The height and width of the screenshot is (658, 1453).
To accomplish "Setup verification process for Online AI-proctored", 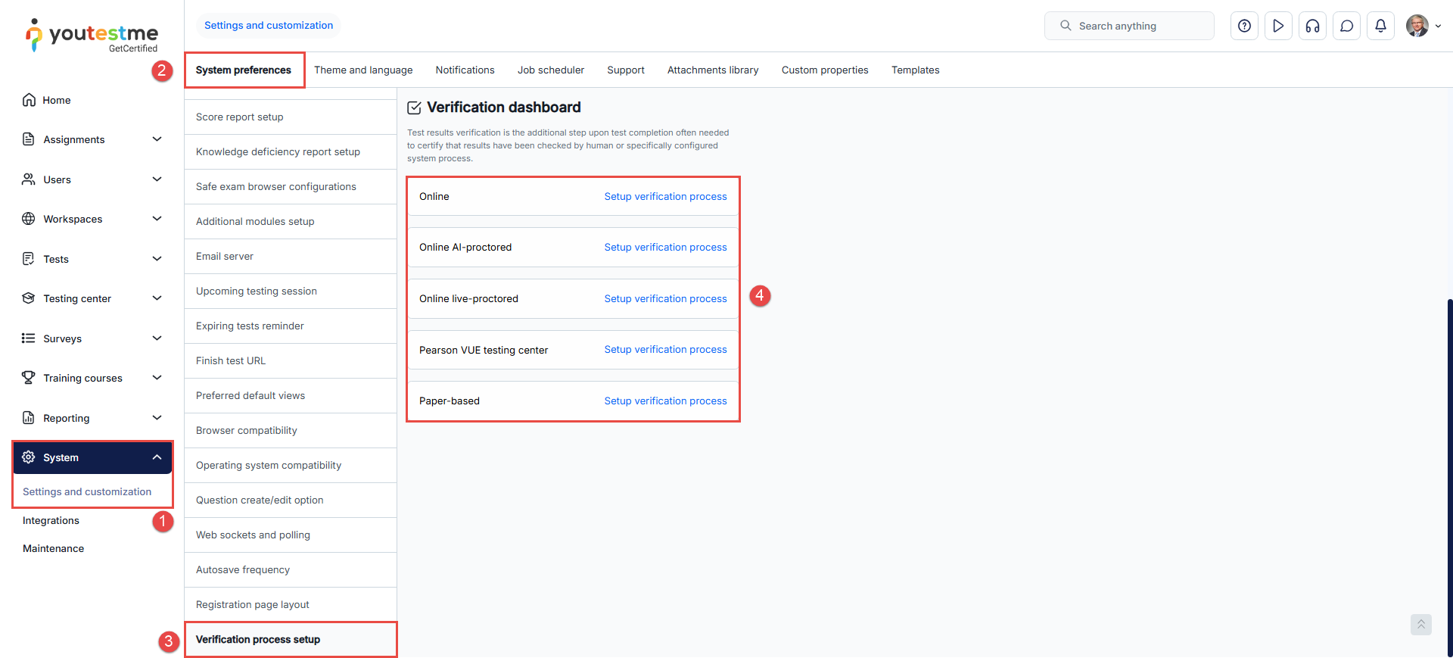I will (665, 247).
